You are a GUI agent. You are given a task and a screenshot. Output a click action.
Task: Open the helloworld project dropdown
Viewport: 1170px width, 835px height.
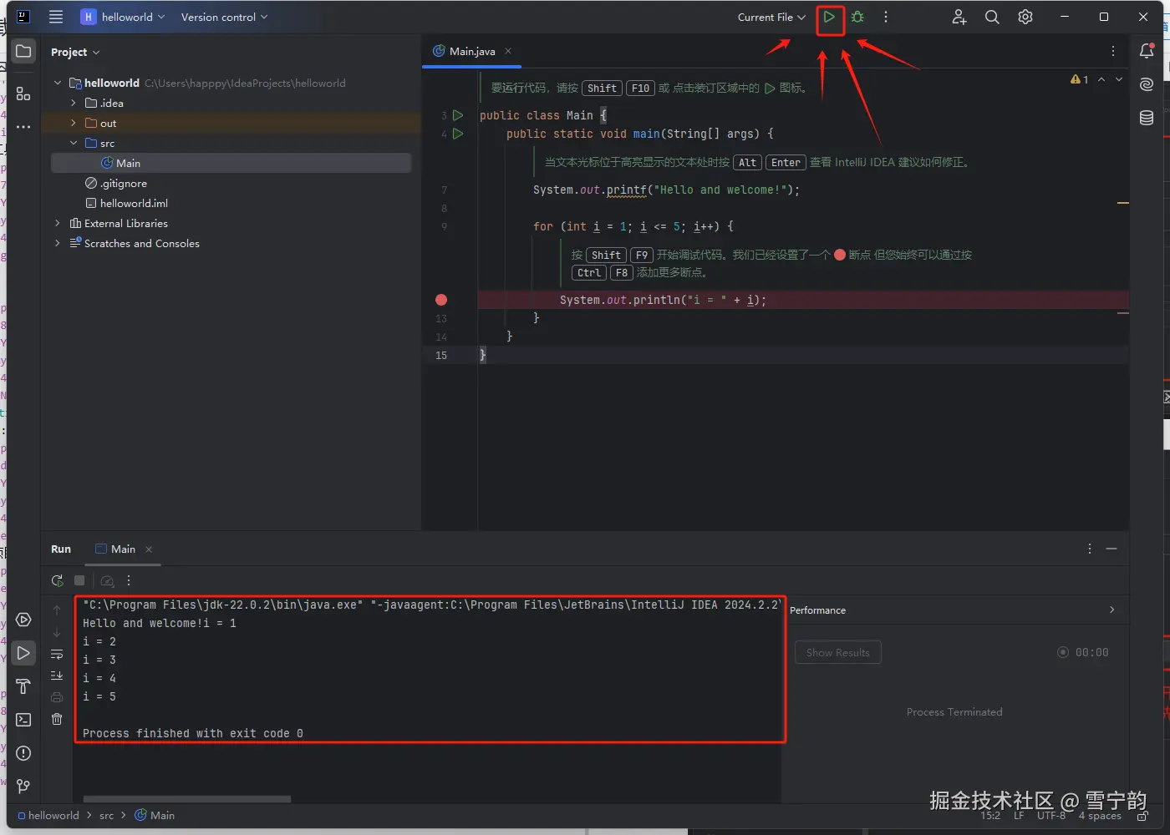tap(123, 17)
